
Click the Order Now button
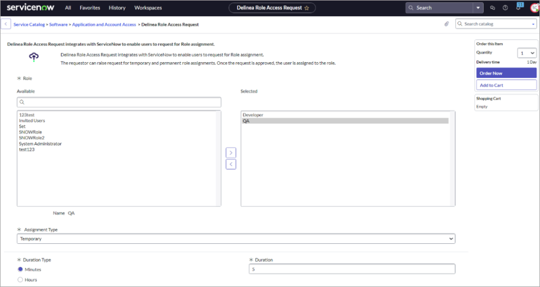point(506,73)
